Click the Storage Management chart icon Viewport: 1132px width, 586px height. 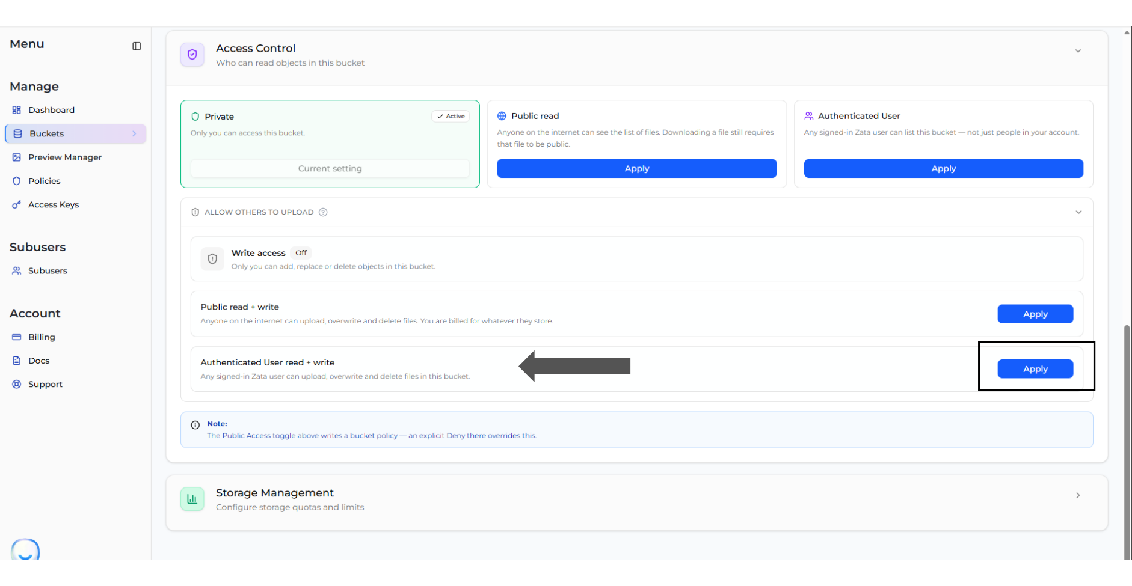click(192, 499)
